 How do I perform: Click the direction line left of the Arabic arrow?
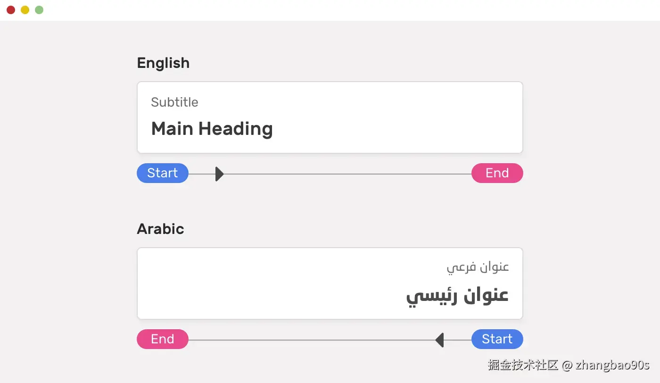point(311,340)
